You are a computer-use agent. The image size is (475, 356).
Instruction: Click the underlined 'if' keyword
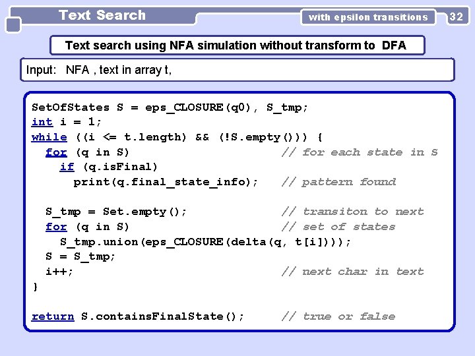67,167
